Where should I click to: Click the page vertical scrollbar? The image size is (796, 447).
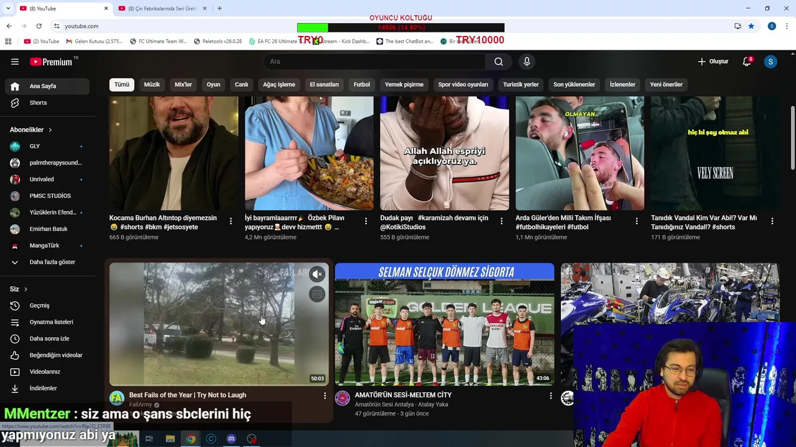pos(792,137)
